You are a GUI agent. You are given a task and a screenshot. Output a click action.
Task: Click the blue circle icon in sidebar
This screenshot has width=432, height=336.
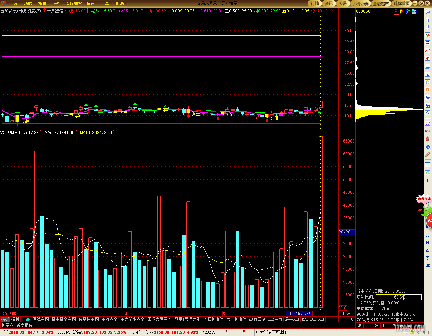point(428,113)
